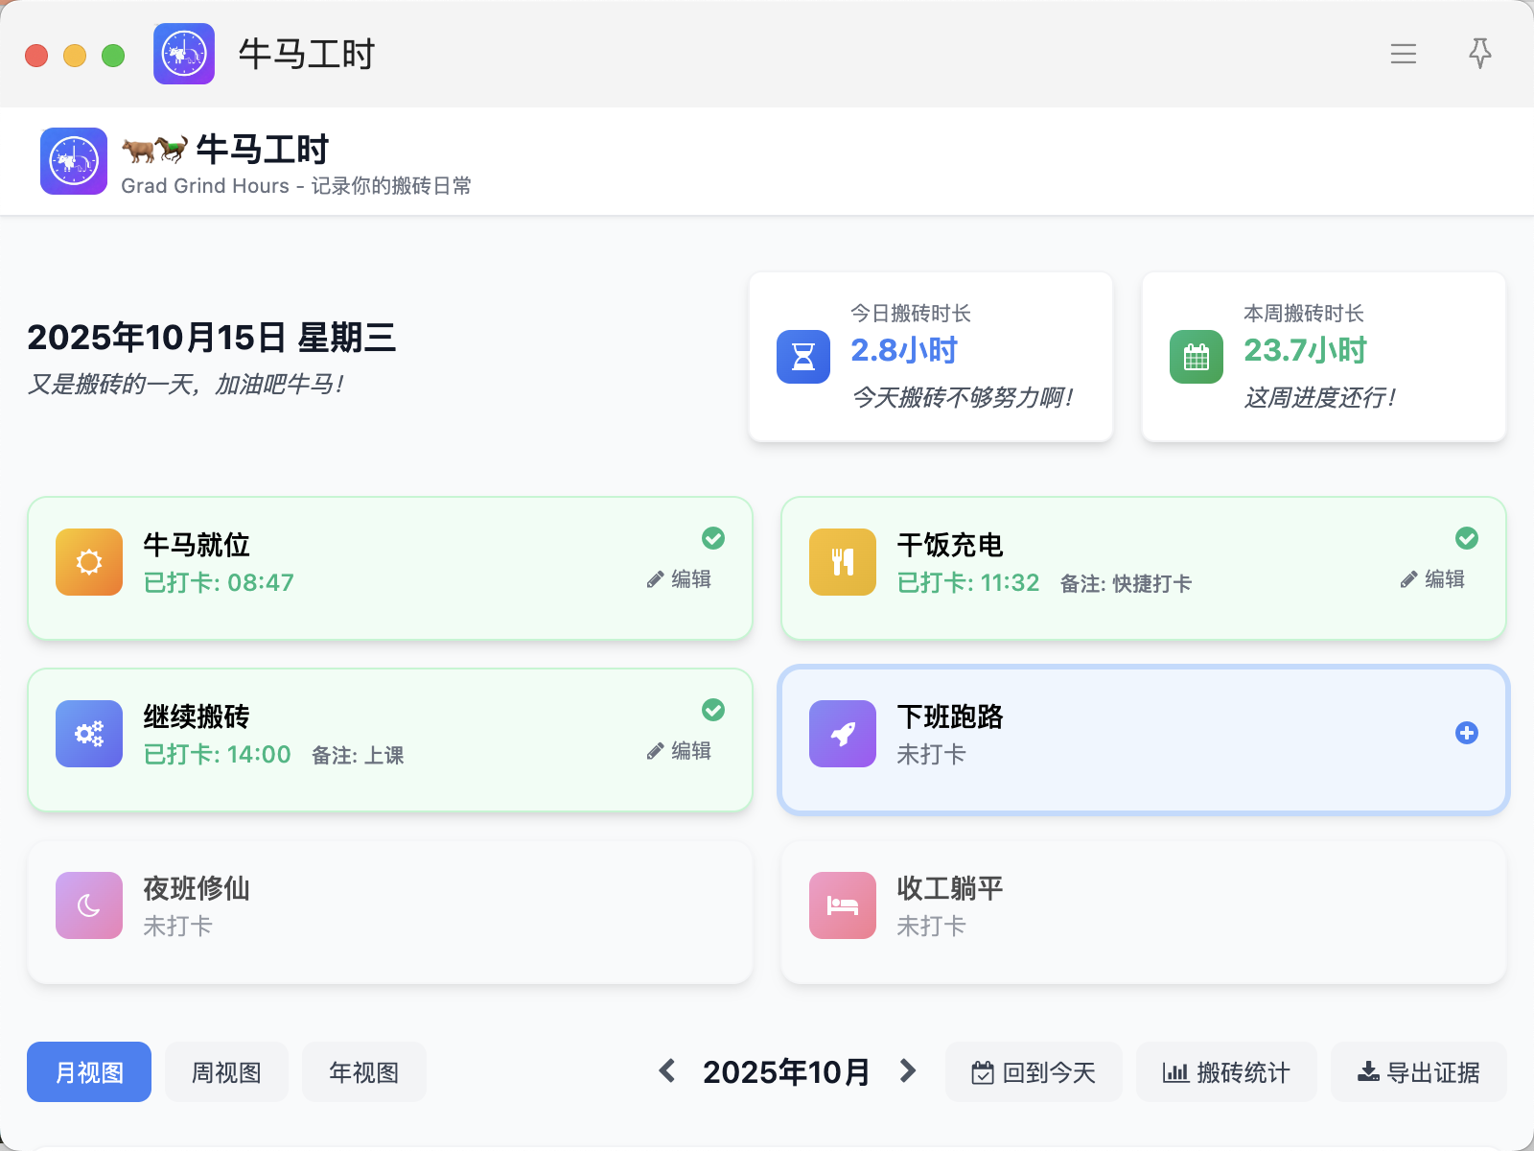Click the gears icon for 继续搬砖
The image size is (1534, 1151).
pos(89,734)
